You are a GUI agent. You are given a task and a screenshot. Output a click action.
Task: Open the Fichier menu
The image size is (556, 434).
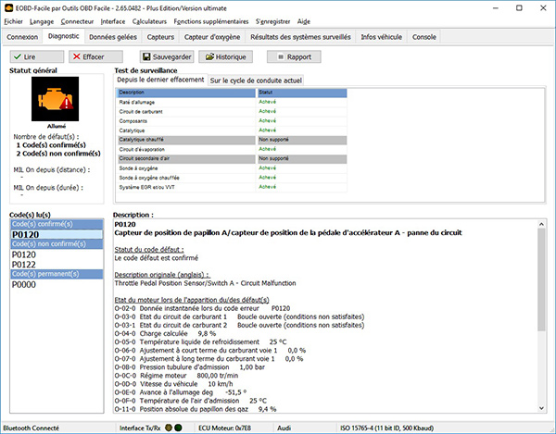tap(13, 21)
